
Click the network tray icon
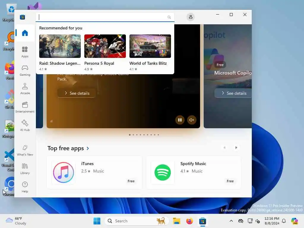click(250, 221)
